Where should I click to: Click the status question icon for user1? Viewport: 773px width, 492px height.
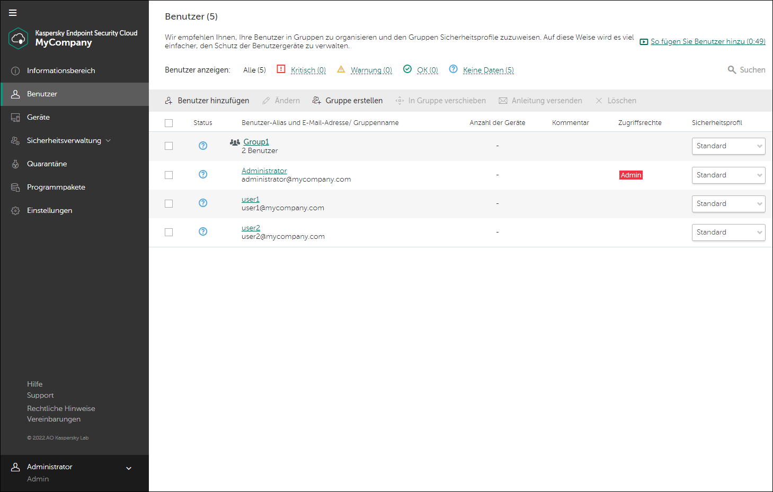coord(203,203)
